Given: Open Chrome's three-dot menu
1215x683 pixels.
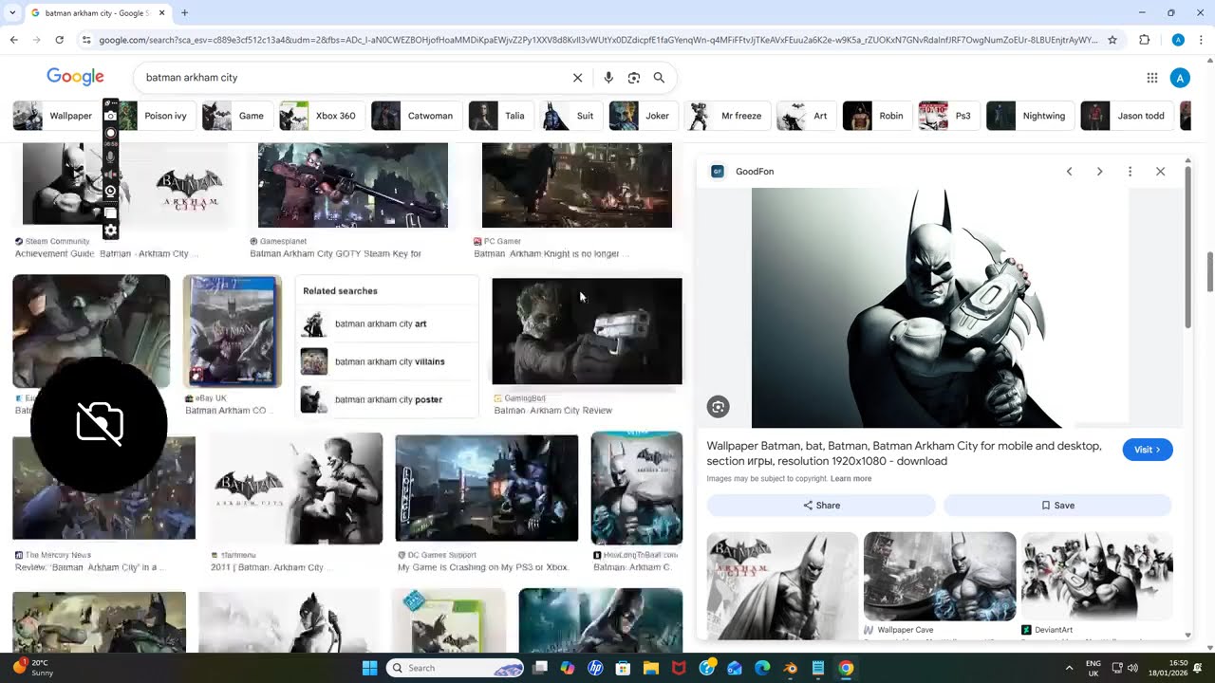Looking at the screenshot, I should click(1201, 40).
